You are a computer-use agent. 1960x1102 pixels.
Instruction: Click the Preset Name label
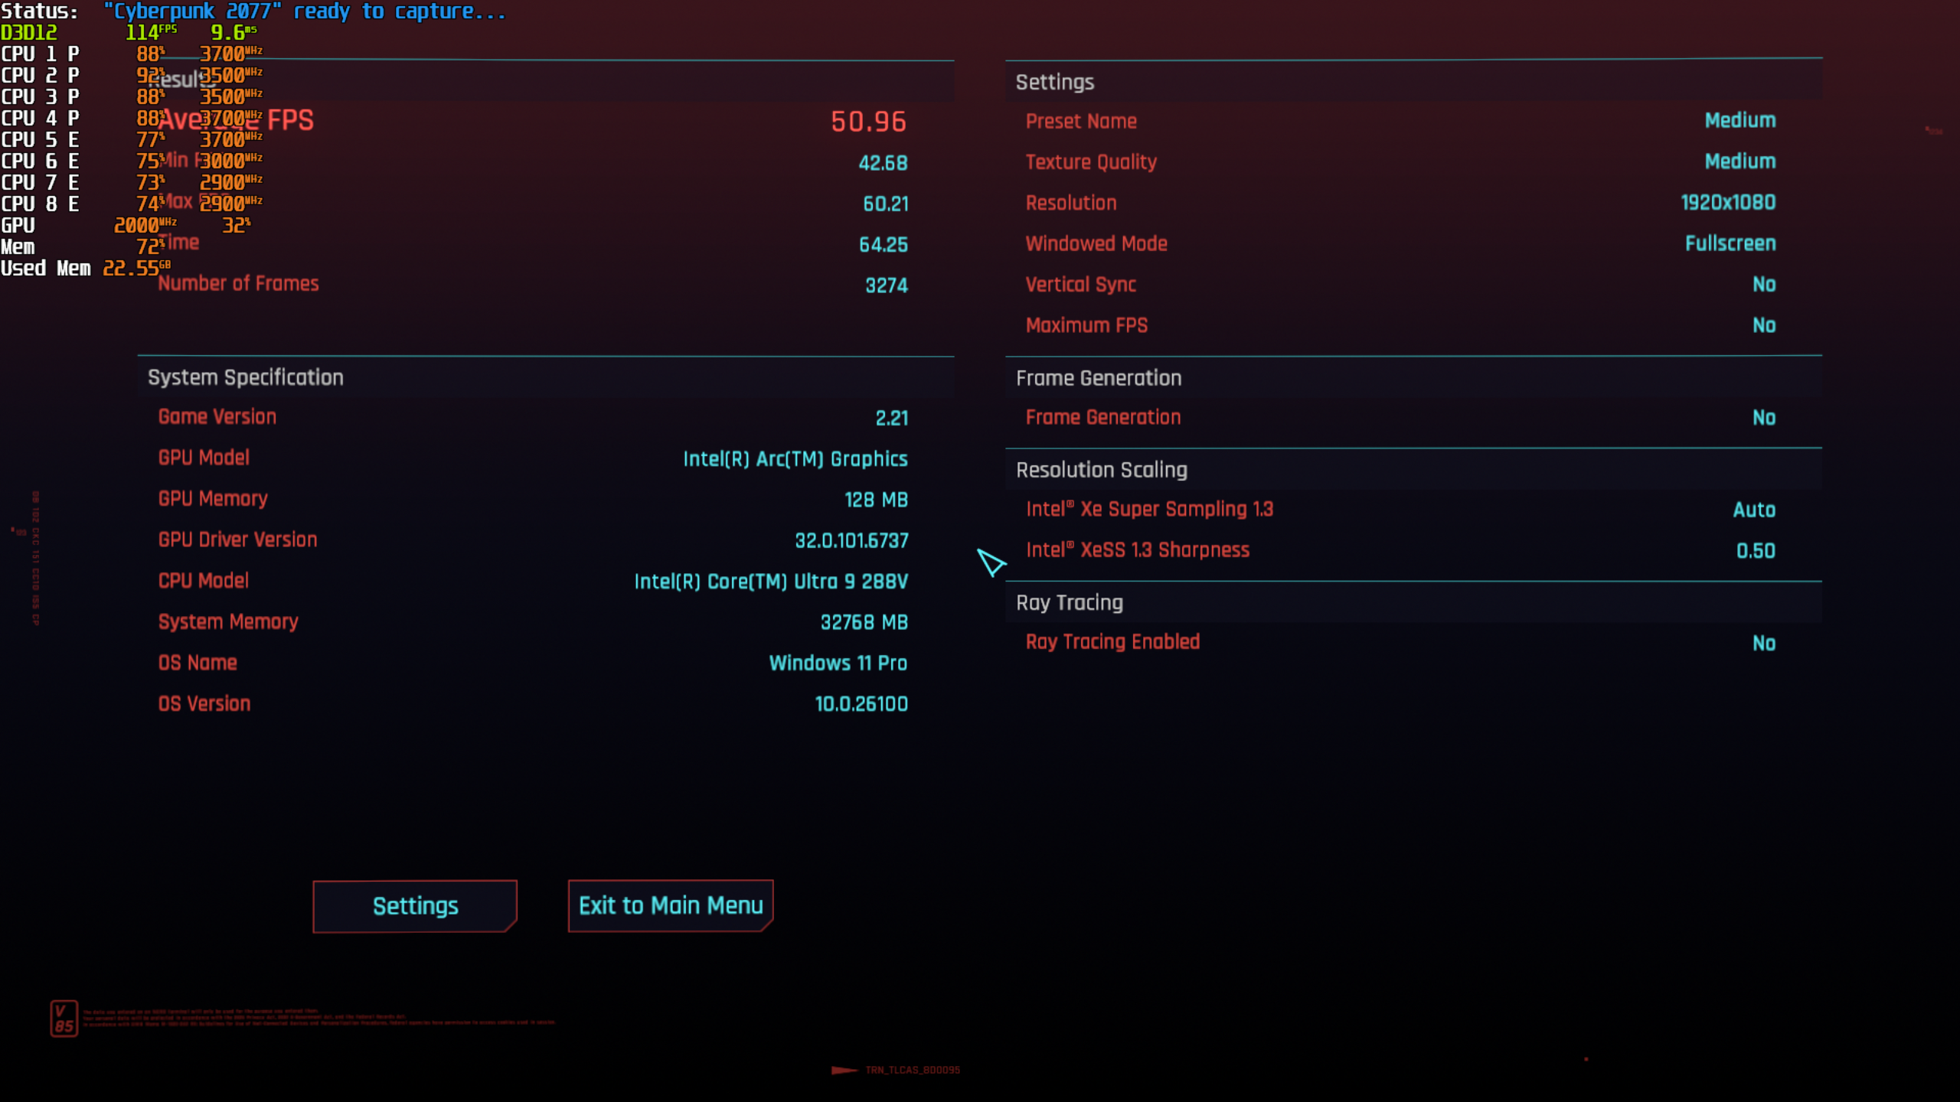(1081, 122)
